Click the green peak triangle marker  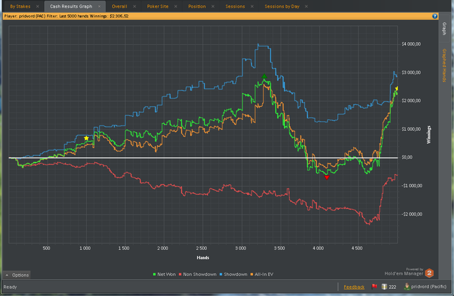tap(264, 76)
